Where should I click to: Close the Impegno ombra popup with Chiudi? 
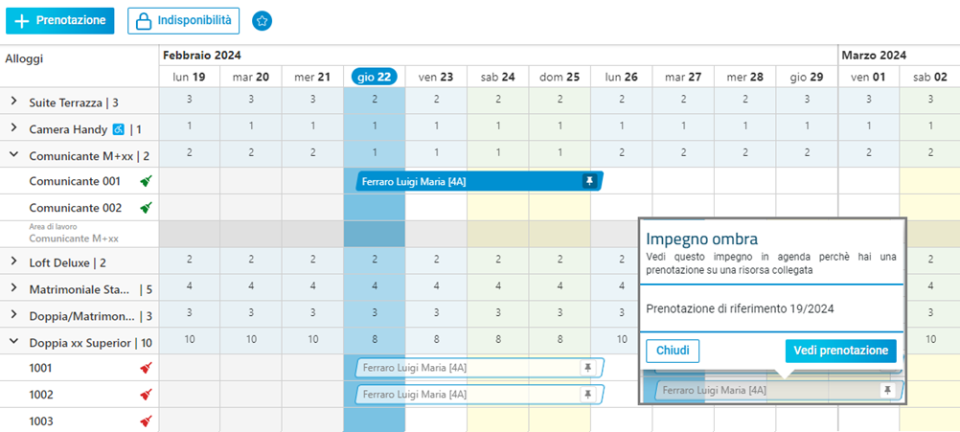click(x=673, y=352)
